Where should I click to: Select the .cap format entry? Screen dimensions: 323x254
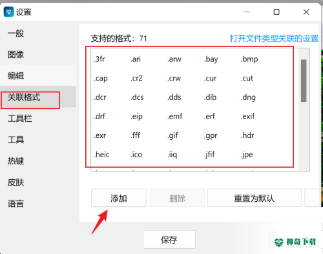(101, 78)
